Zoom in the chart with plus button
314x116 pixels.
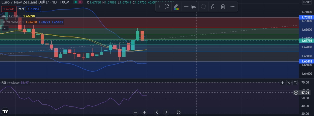pyautogui.click(x=145, y=112)
